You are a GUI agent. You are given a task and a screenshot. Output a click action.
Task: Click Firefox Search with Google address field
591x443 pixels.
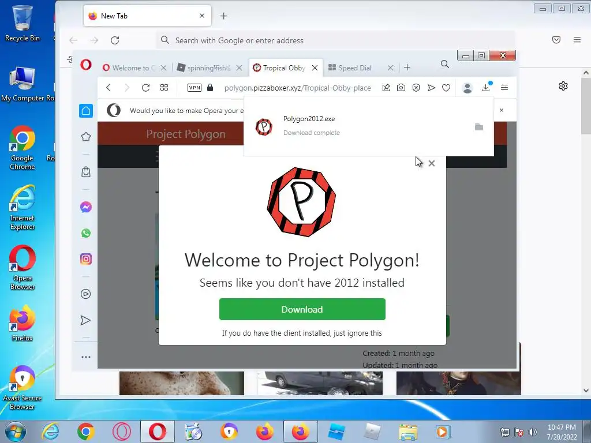point(335,40)
